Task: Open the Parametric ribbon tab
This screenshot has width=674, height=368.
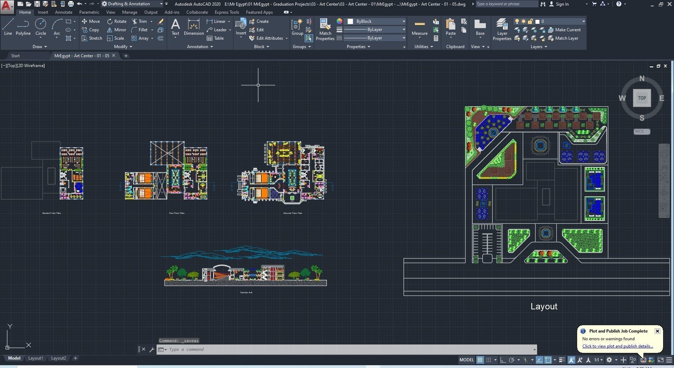Action: 89,12
